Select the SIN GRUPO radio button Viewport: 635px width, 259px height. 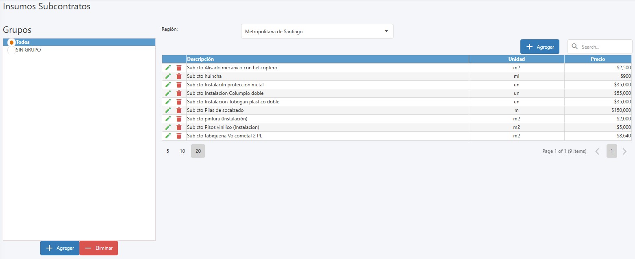coord(11,50)
